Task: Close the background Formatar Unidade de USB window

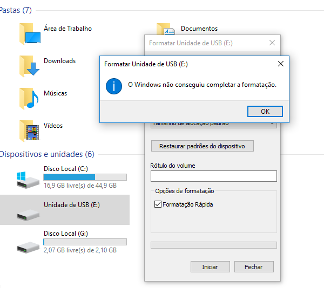Action: click(x=272, y=43)
